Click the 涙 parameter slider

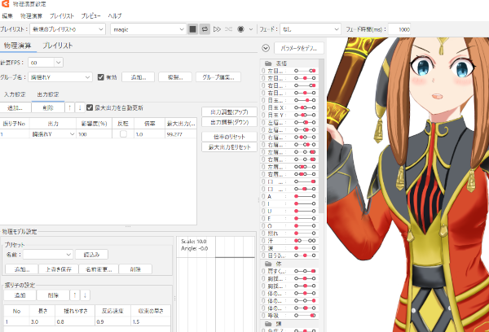305,248
